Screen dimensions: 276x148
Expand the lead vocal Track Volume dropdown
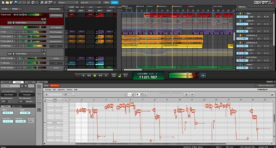coord(30,22)
